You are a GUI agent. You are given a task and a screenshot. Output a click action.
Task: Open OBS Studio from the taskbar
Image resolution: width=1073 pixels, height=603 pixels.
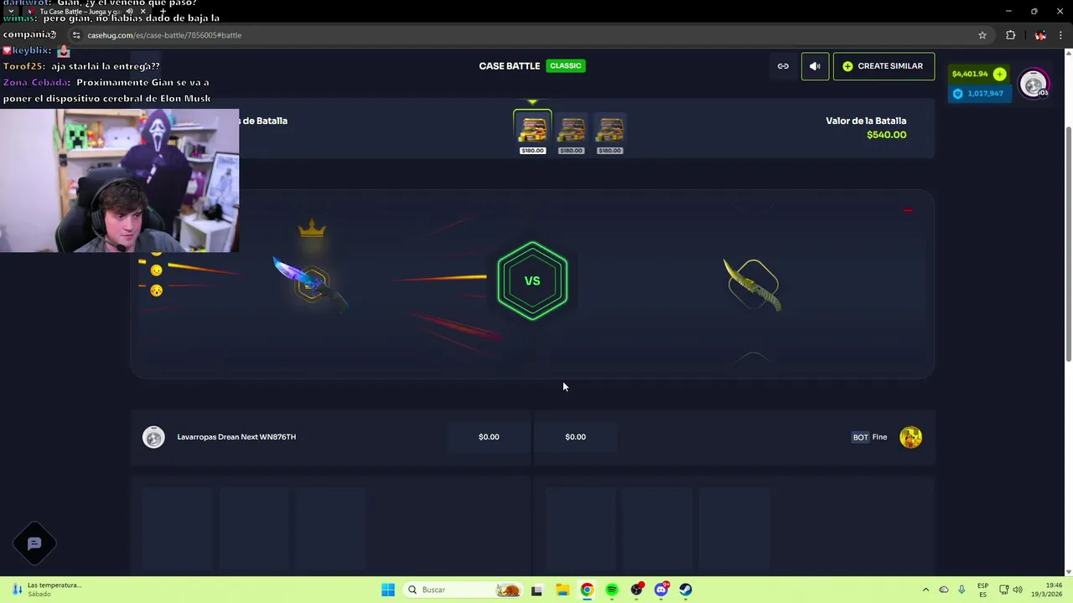[636, 590]
